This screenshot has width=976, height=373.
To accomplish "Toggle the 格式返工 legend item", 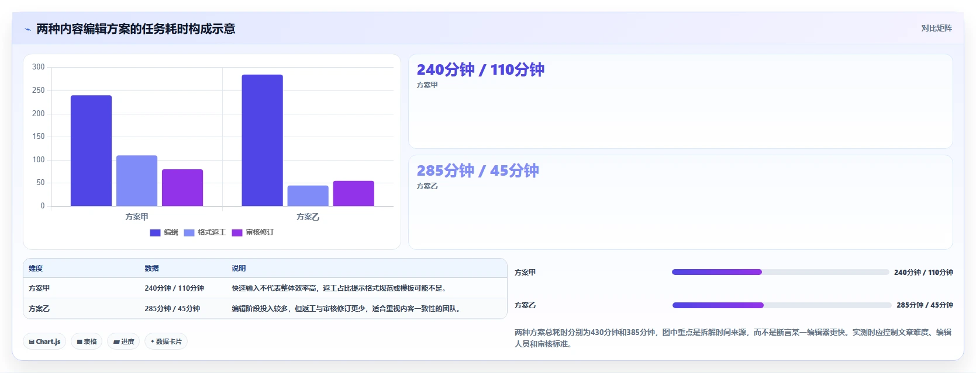I will (205, 232).
